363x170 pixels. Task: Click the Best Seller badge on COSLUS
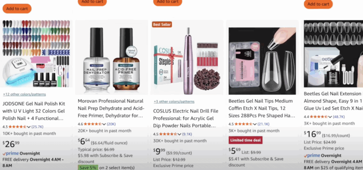click(x=162, y=24)
